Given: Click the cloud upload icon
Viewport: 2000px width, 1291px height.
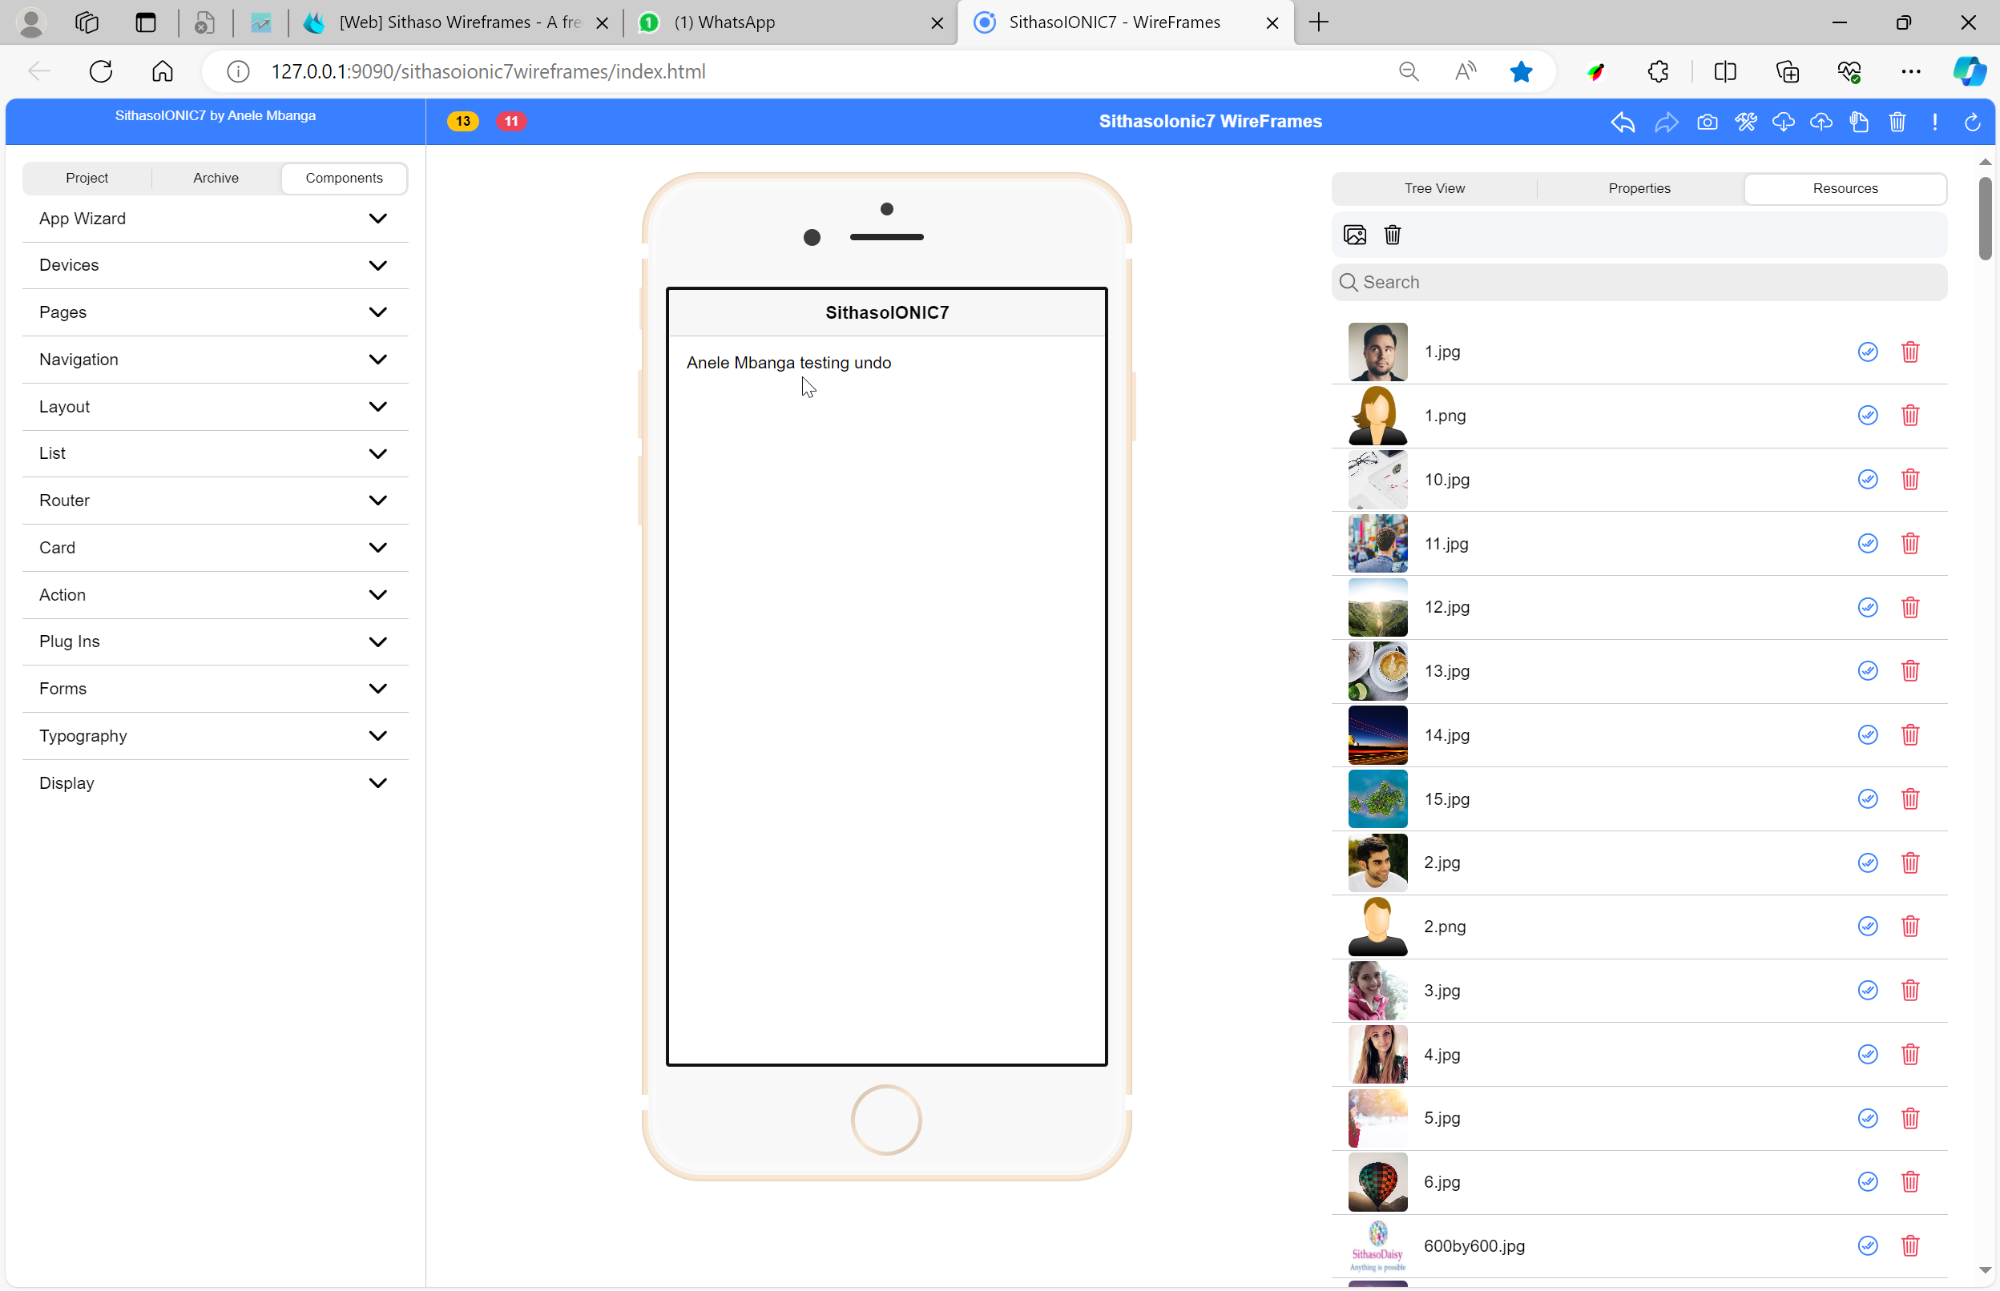Looking at the screenshot, I should point(1821,123).
